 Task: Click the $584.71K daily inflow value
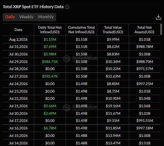tap(50, 62)
